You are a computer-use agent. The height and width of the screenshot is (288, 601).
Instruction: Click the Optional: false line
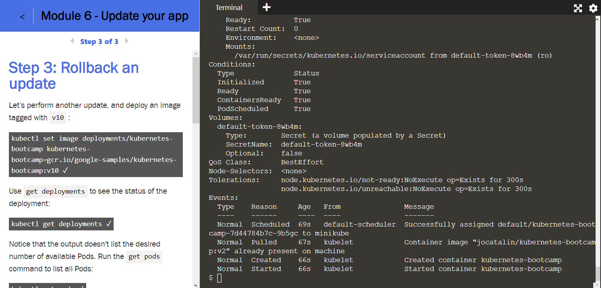click(x=264, y=153)
